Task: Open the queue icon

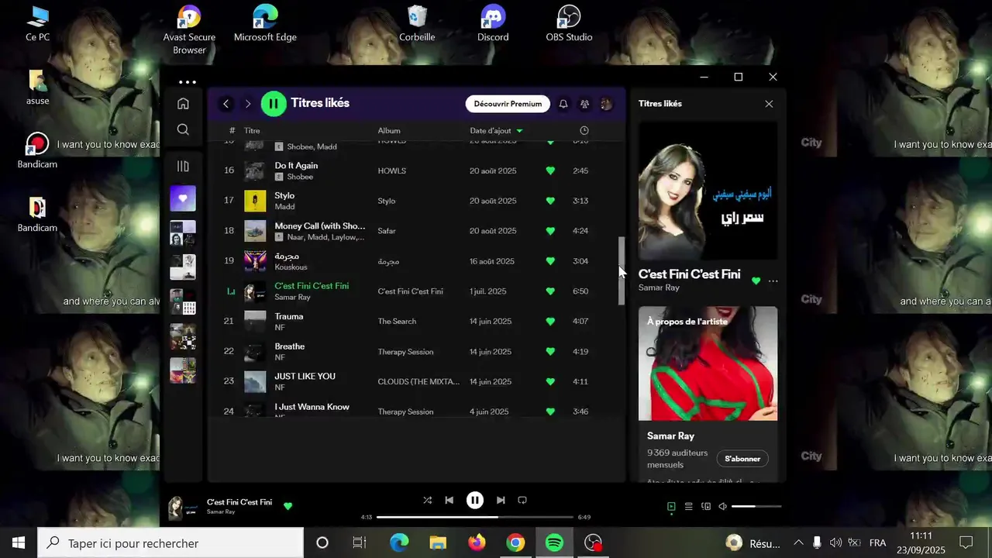Action: 688,507
